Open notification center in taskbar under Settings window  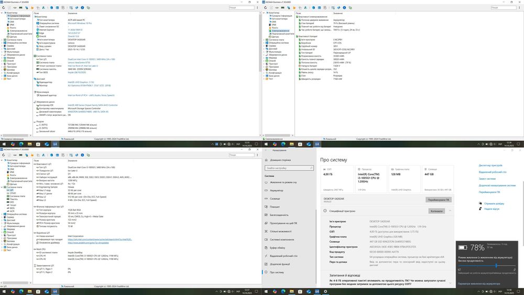click(x=519, y=292)
